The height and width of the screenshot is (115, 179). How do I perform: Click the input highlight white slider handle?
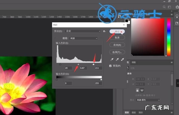click(x=94, y=64)
